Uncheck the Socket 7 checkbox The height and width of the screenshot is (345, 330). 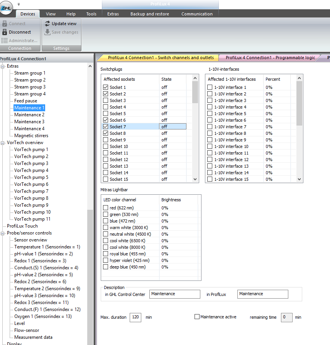pyautogui.click(x=105, y=127)
